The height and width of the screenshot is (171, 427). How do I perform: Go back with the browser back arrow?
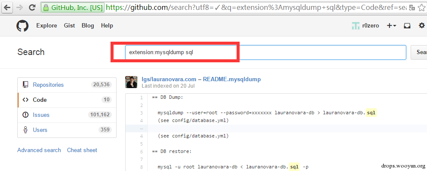pos(7,7)
